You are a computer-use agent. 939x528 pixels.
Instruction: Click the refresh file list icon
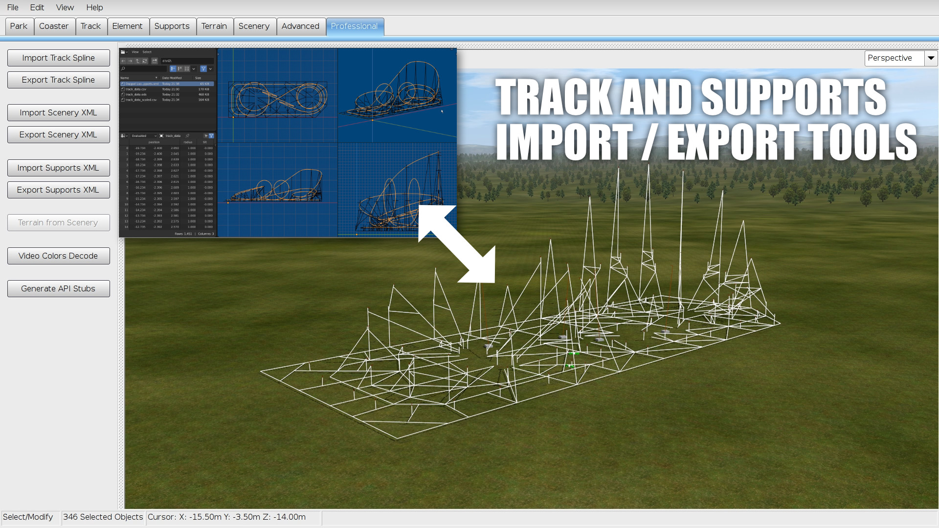coord(145,61)
